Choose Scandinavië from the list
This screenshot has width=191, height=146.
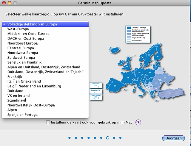click(45, 101)
